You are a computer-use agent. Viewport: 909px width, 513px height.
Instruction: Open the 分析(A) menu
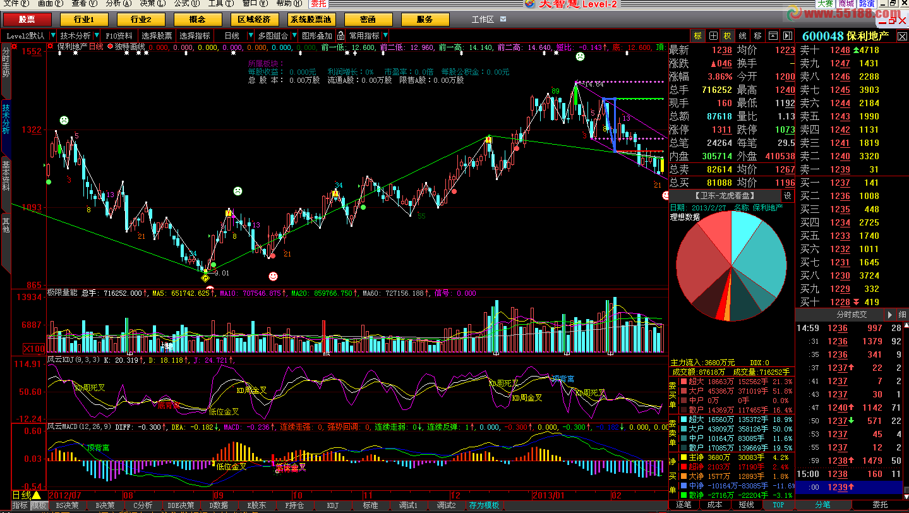click(118, 3)
